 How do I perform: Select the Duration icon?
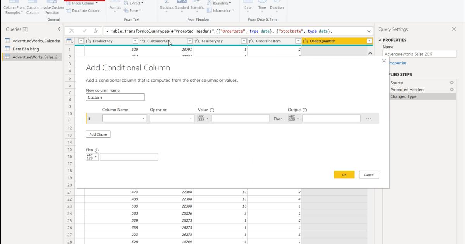point(277,7)
